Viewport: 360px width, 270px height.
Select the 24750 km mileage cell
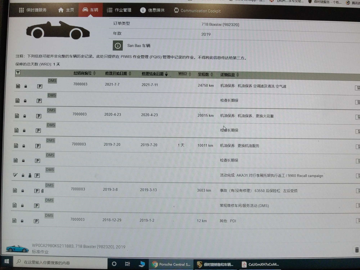[x=206, y=85]
